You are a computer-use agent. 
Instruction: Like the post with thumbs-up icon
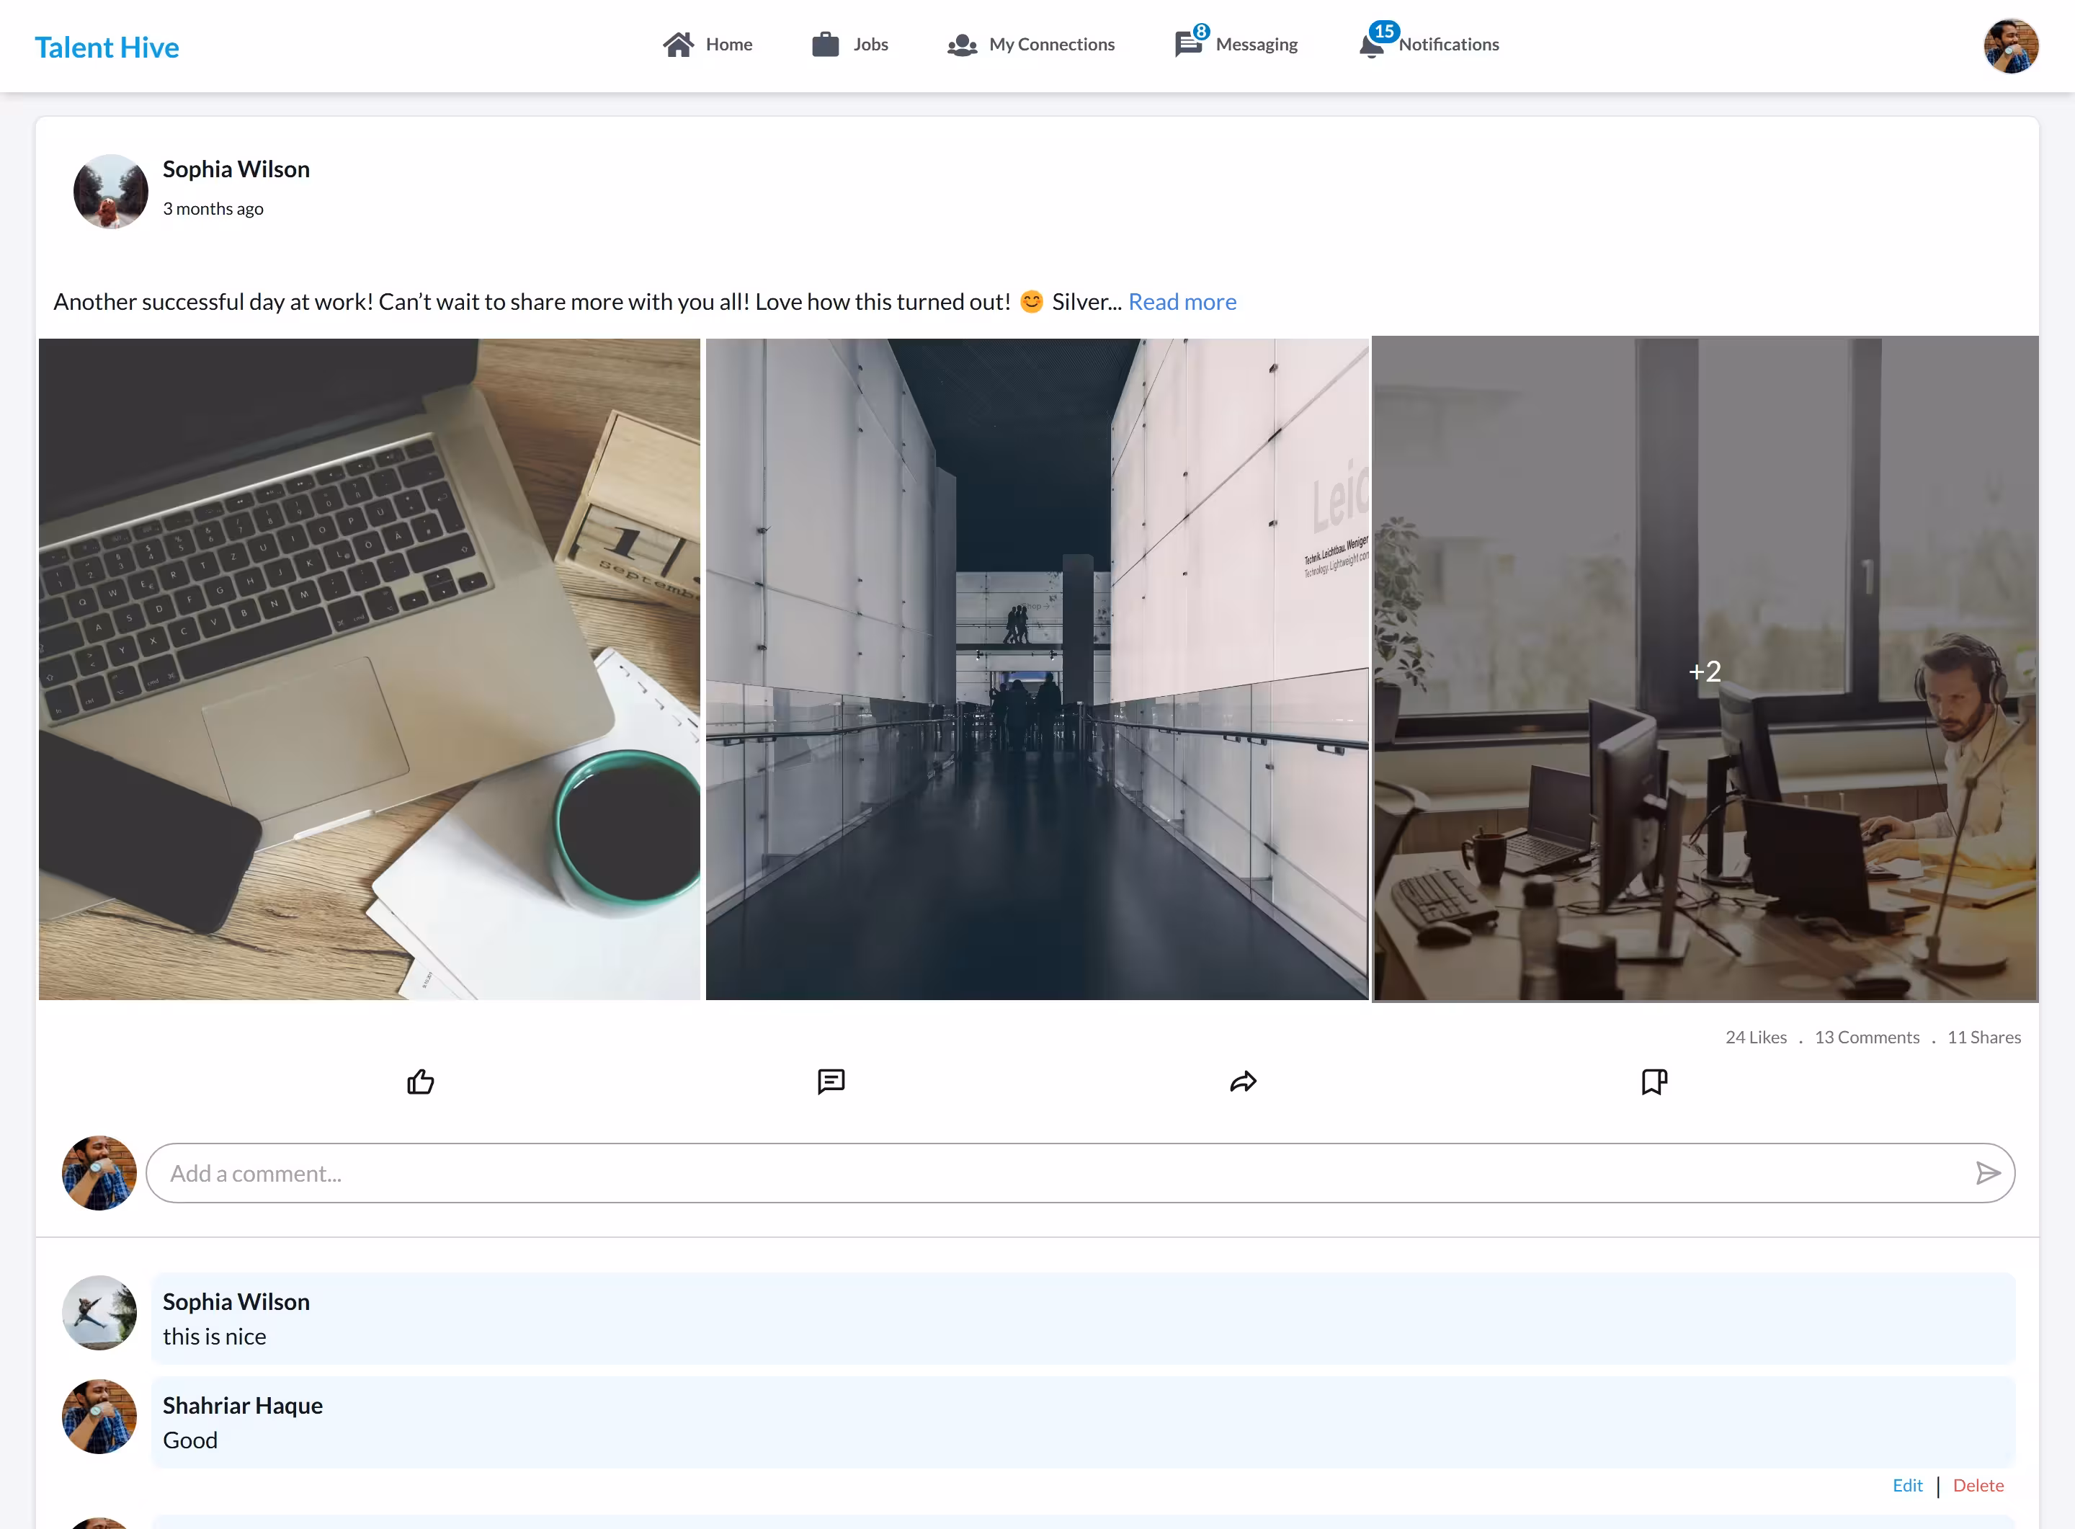[420, 1081]
